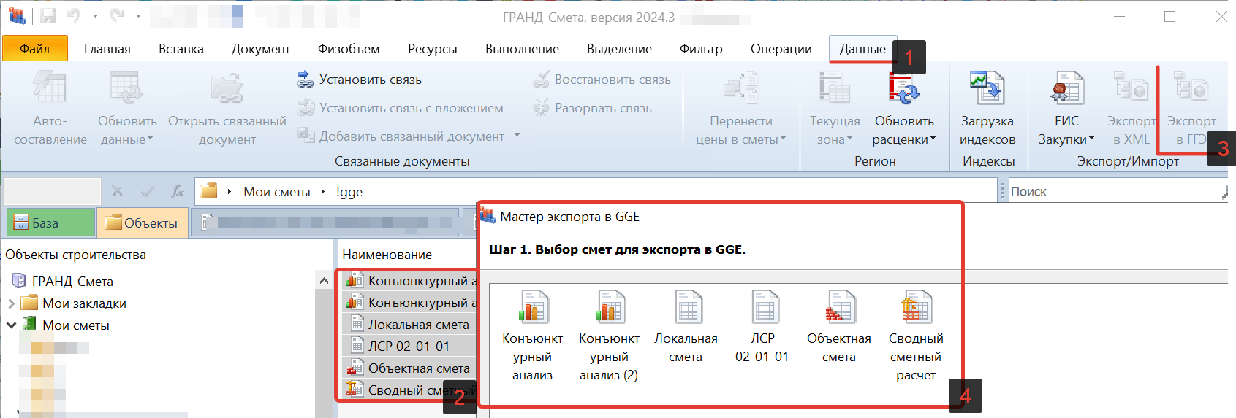Click the Undo arrow icon
1236x418 pixels.
74,15
